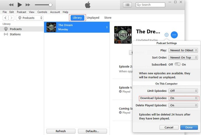Open the Download Episodes dropdown

point(183,98)
